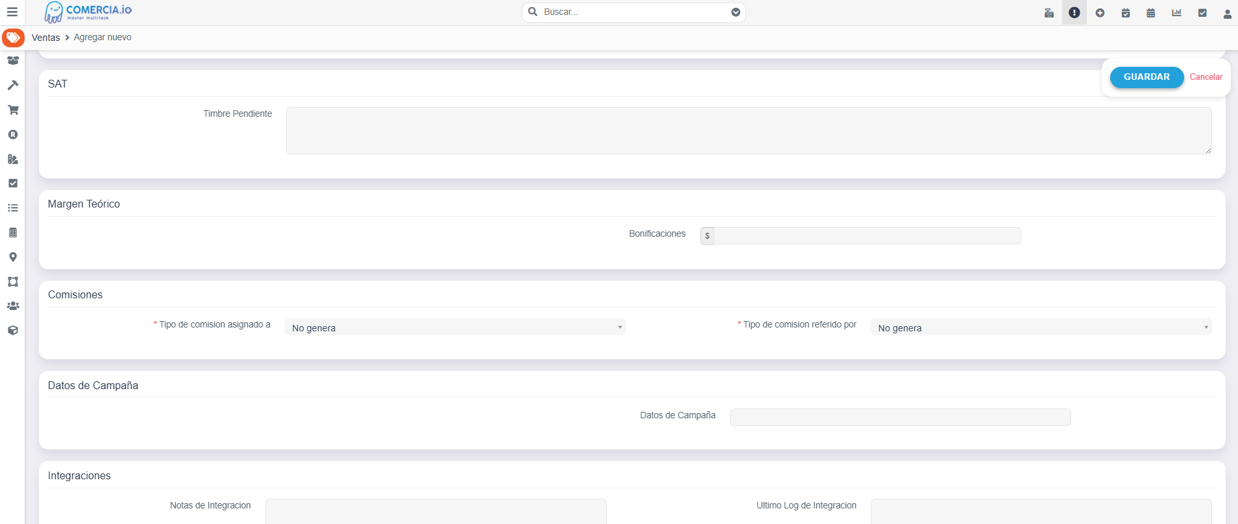The height and width of the screenshot is (524, 1238).
Task: Click 'Agregar nuevo' breadcrumb text
Action: point(103,38)
